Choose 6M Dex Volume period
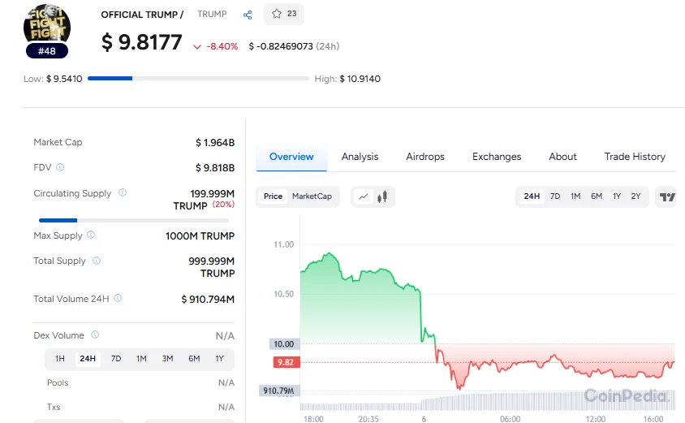This screenshot has width=685, height=423. pyautogui.click(x=194, y=359)
